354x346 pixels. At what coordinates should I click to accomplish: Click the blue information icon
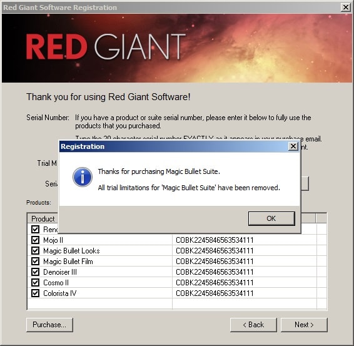tap(83, 177)
